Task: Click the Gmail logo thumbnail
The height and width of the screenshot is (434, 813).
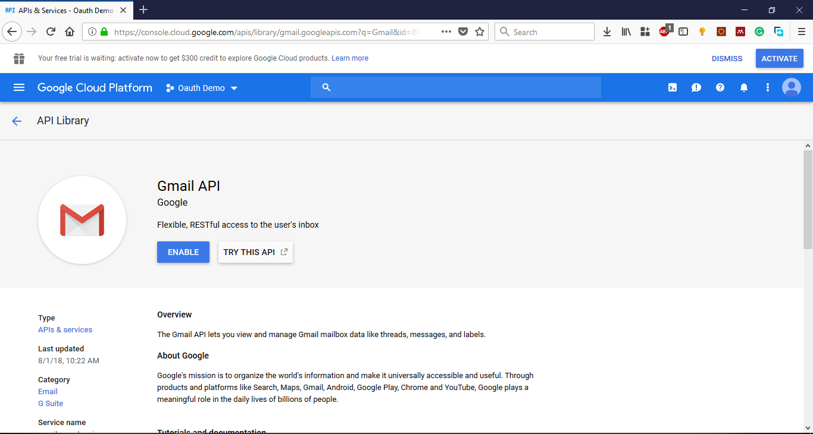Action: point(82,220)
